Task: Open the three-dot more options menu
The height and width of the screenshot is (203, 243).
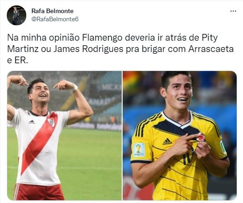Action: [233, 11]
